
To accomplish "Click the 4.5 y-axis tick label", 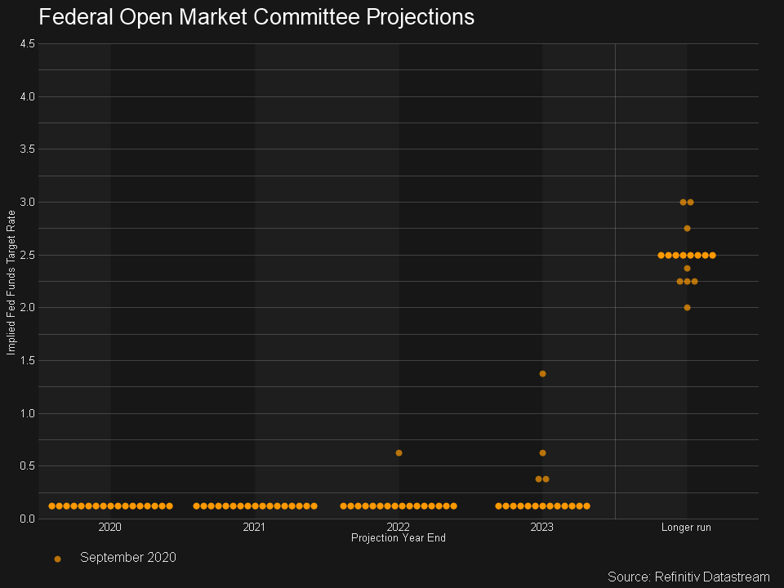I will pyautogui.click(x=27, y=44).
